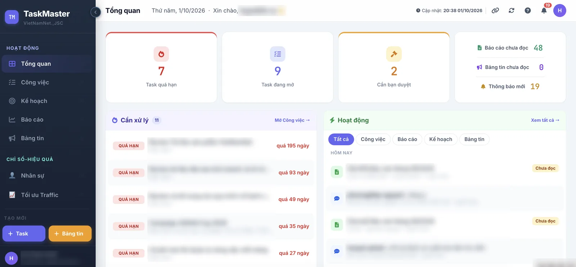
Task: Open Báo cáo chưa đọc 48 row
Action: click(x=510, y=48)
